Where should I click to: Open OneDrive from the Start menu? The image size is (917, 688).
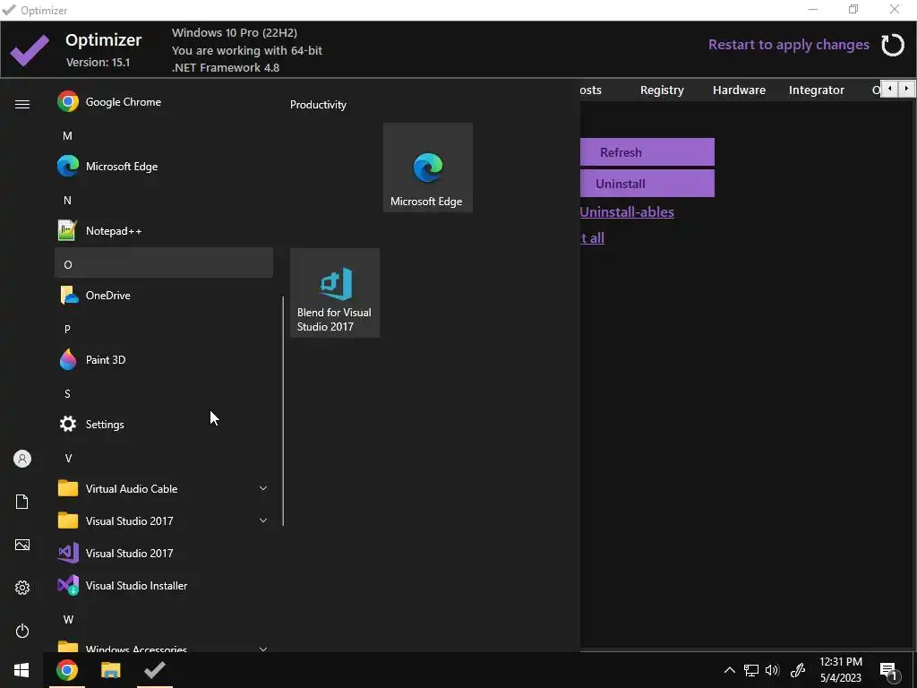click(164, 295)
